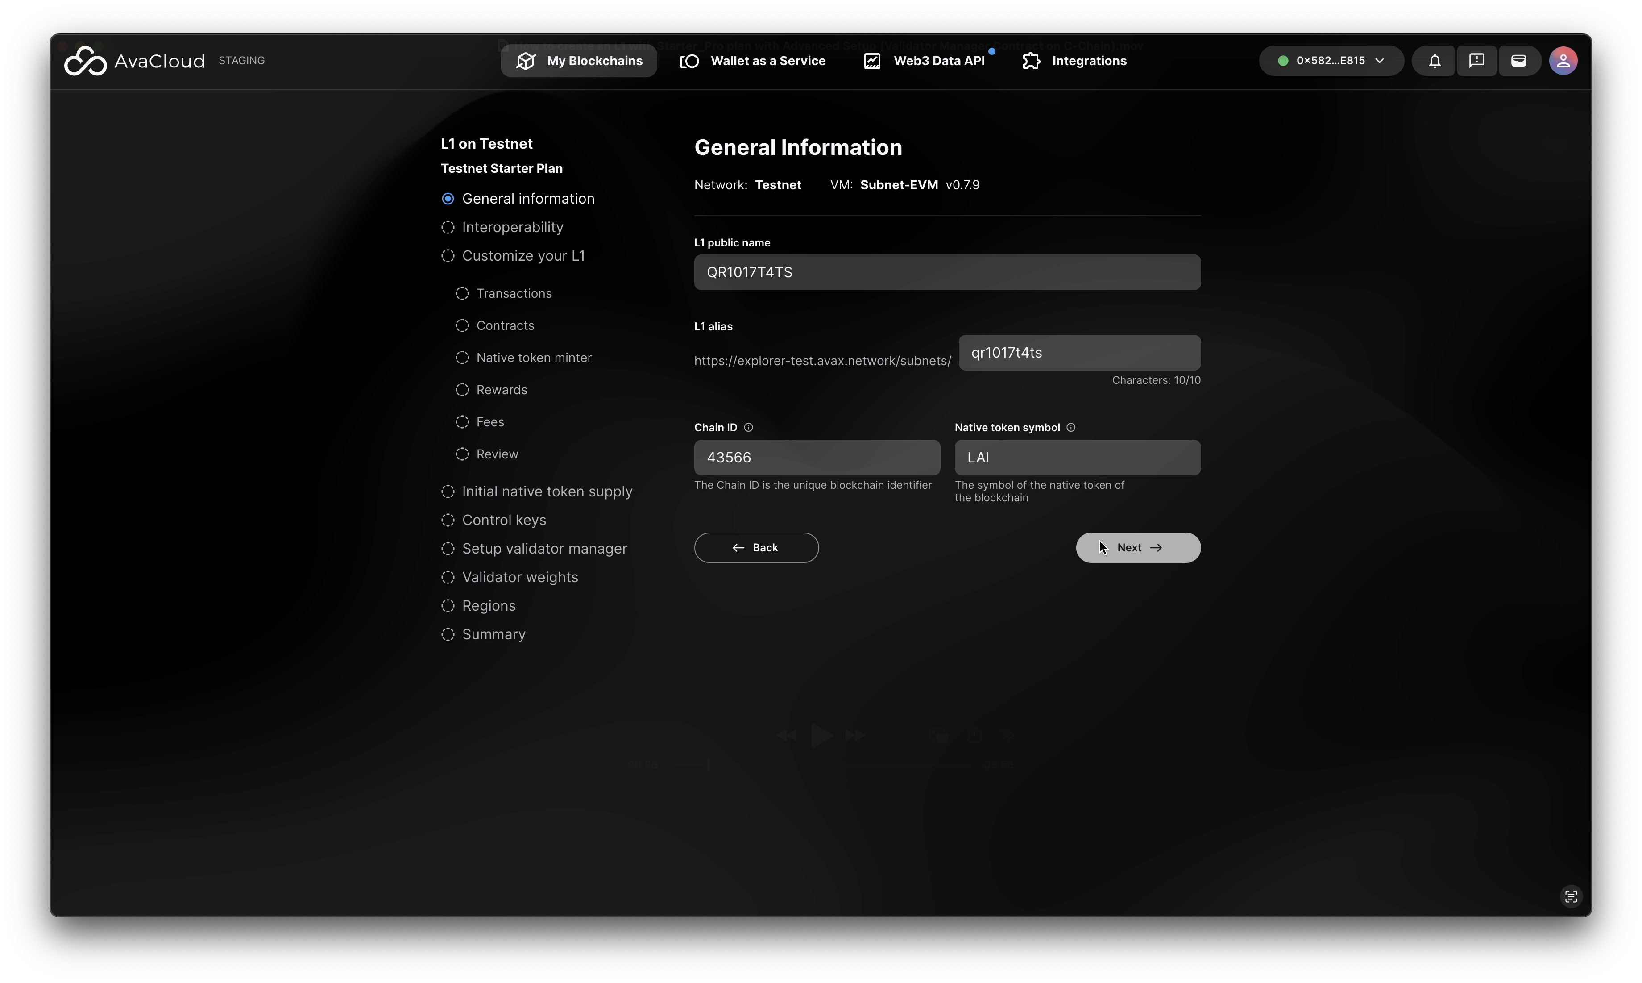This screenshot has width=1642, height=983.
Task: Expand the 0x582...E815 wallet dropdown
Action: click(x=1331, y=61)
